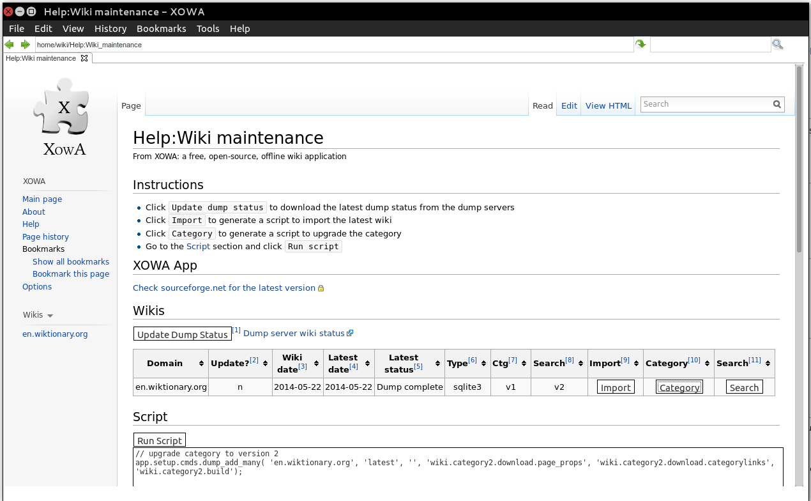Open the Tools menu
811x501 pixels.
coord(208,29)
